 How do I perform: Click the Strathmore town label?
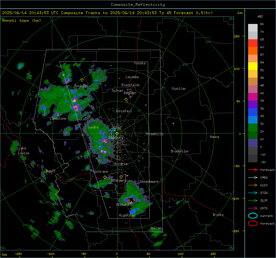coord(149,182)
